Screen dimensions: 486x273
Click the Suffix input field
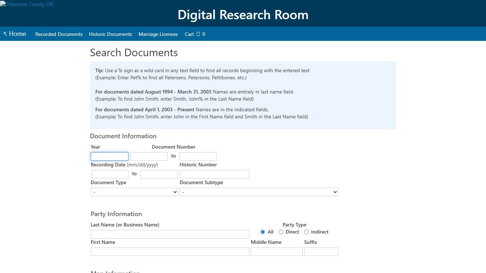(321, 251)
